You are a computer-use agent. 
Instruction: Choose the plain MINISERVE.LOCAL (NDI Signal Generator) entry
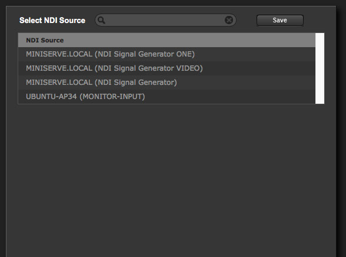pyautogui.click(x=167, y=83)
